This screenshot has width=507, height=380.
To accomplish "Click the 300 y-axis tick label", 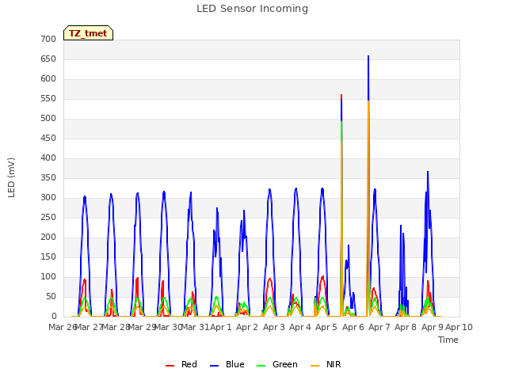I will pos(48,197).
